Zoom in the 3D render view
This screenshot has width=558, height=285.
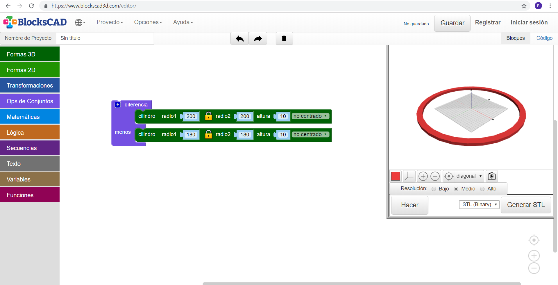[423, 176]
